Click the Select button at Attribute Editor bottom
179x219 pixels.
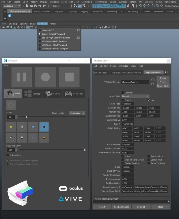[102, 207]
